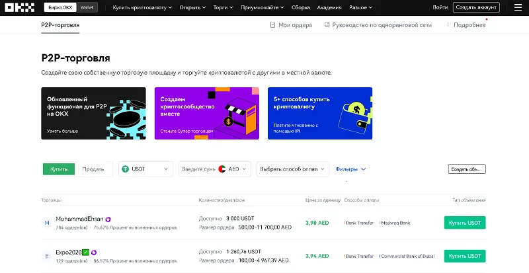529x273 pixels.
Task: Click the Expo2020 trader name
Action: pyautogui.click(x=69, y=252)
